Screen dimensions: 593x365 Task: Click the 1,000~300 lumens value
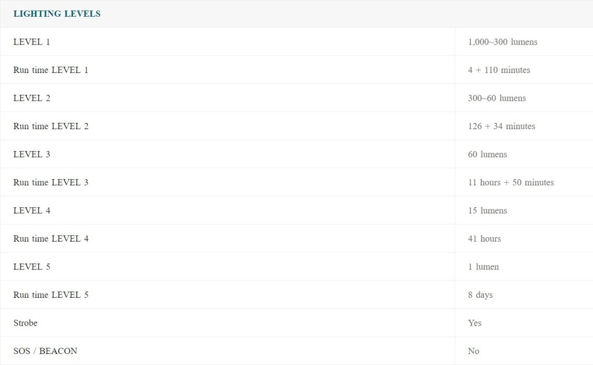pyautogui.click(x=503, y=42)
